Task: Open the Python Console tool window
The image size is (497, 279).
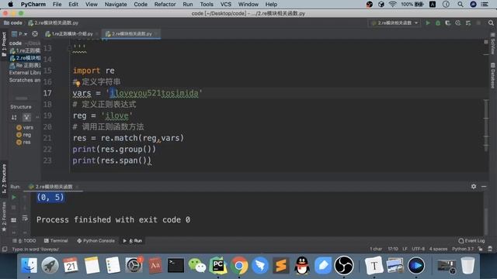Action: (x=96, y=241)
